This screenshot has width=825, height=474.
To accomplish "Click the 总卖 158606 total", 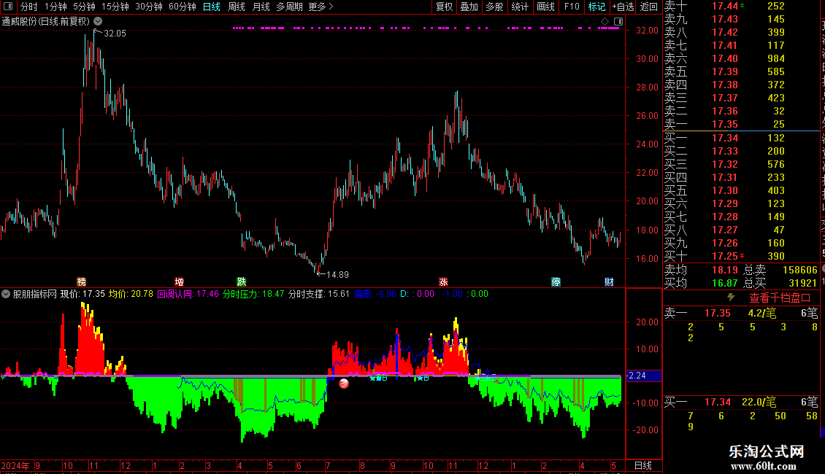I will tap(799, 270).
